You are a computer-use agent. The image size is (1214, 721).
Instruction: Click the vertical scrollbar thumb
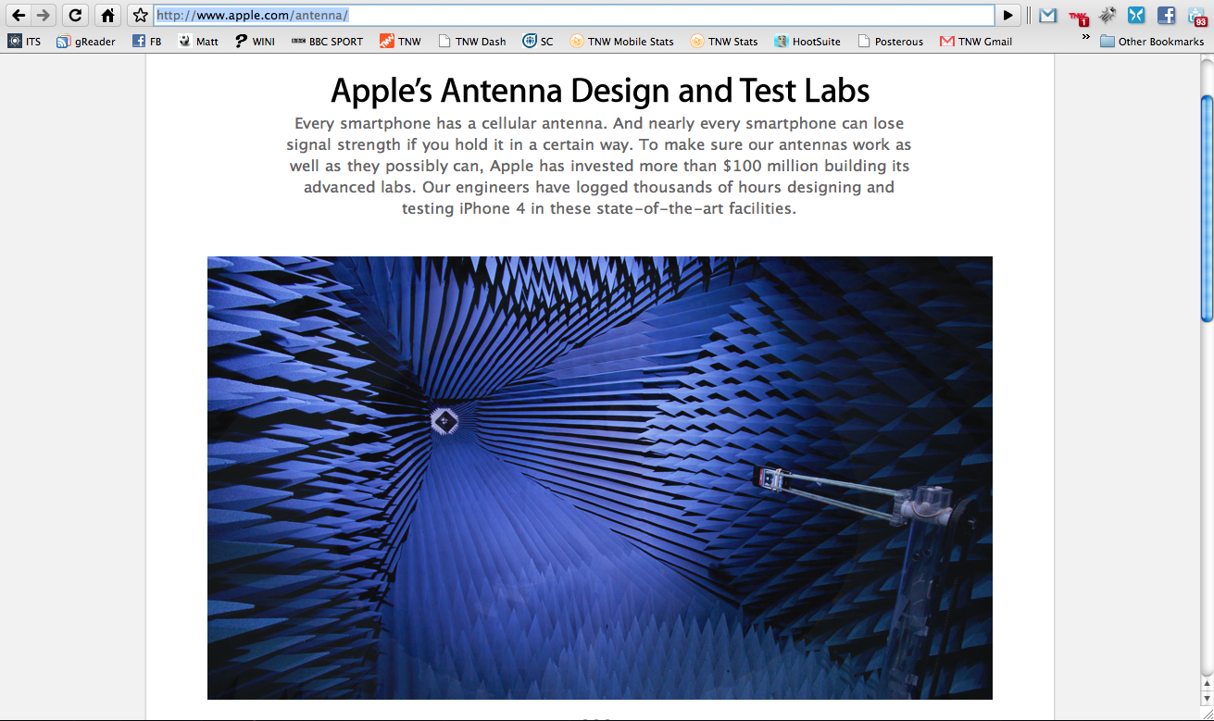click(1207, 208)
